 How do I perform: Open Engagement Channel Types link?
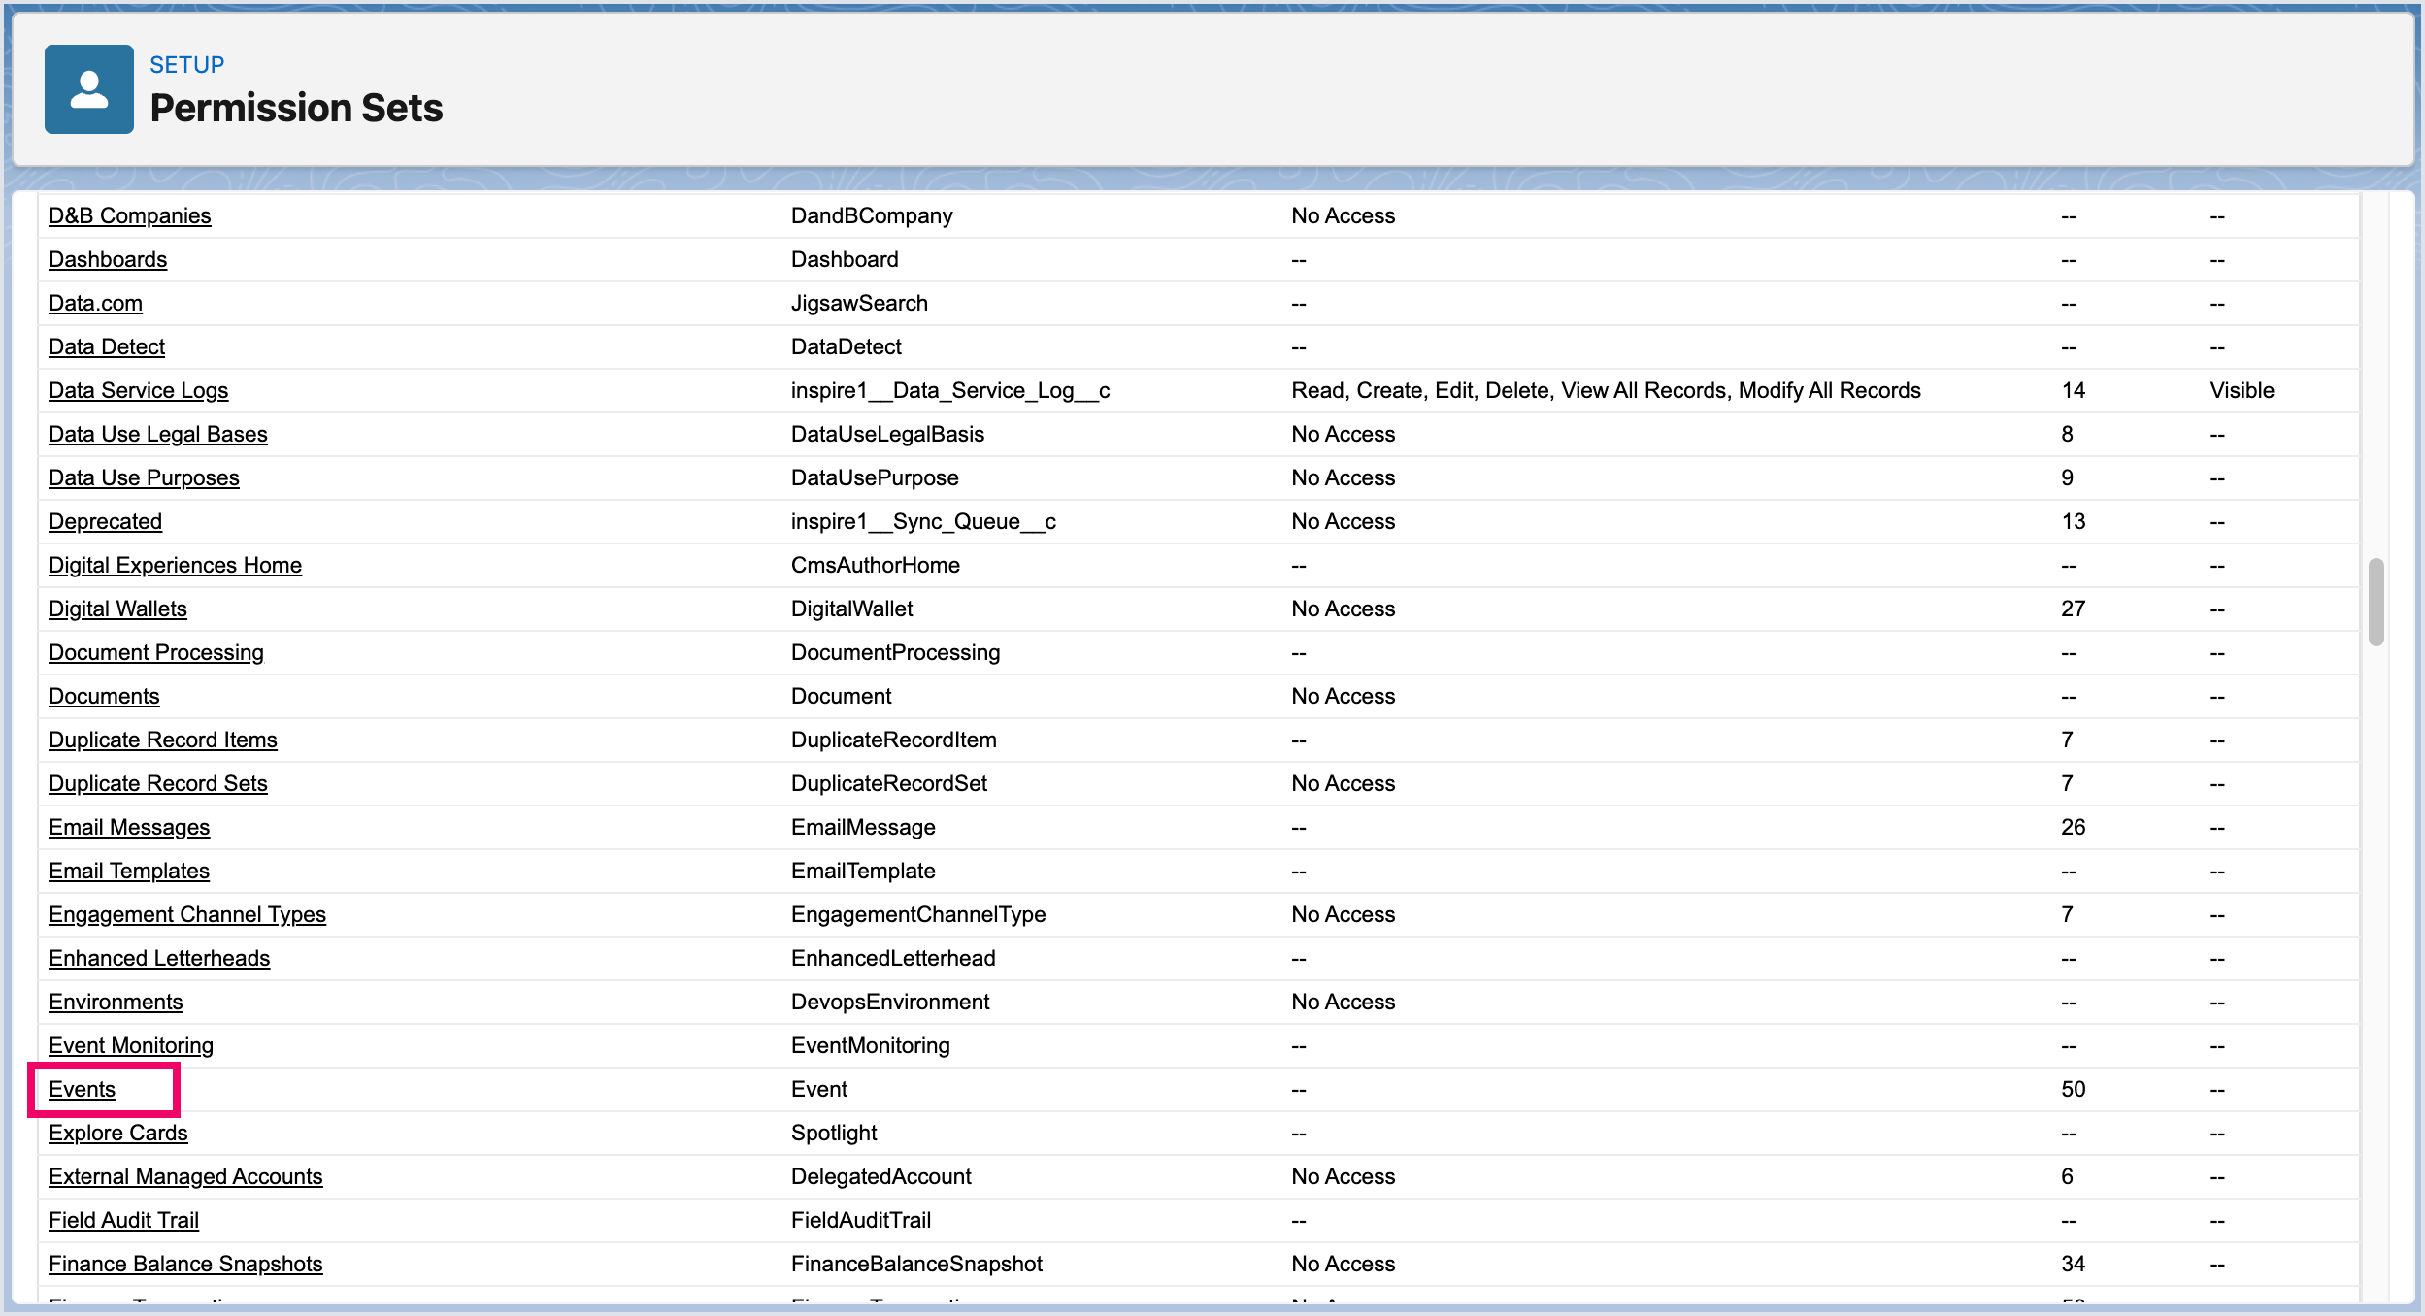[187, 914]
